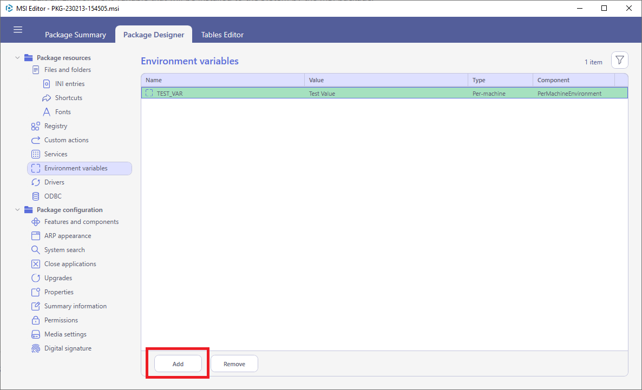Click the Media settings disk icon
The width and height of the screenshot is (642, 390).
tap(36, 334)
